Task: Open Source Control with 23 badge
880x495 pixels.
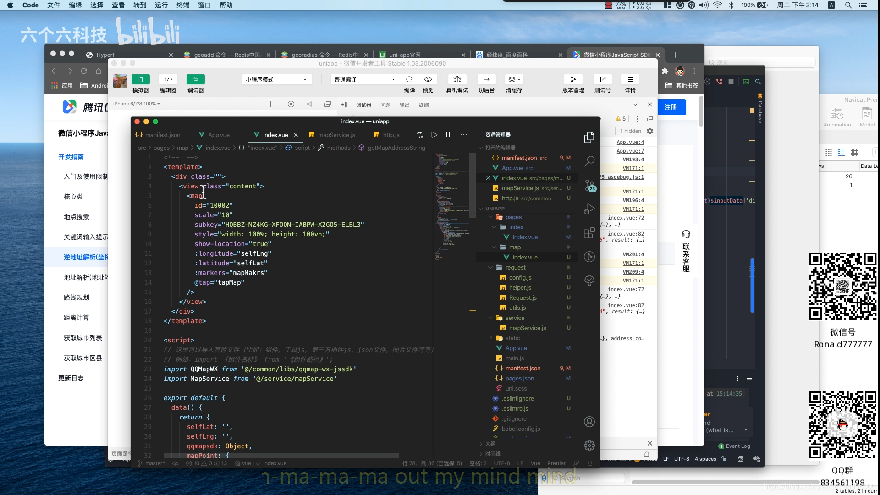Action: (x=589, y=186)
